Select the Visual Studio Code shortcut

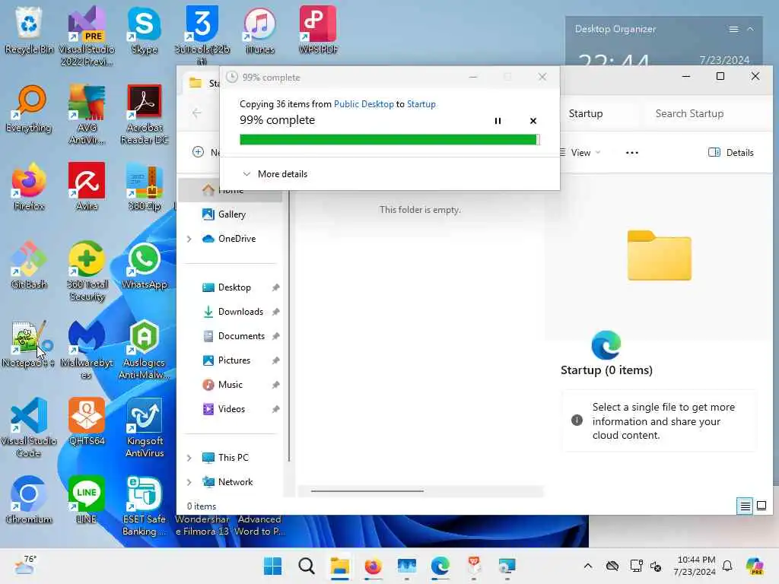tap(29, 428)
